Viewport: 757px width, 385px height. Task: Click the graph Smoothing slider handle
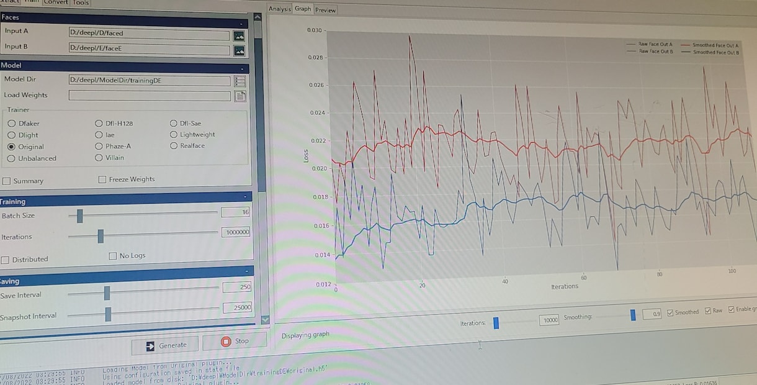633,315
